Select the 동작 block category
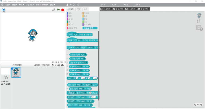 click(x=69, y=13)
